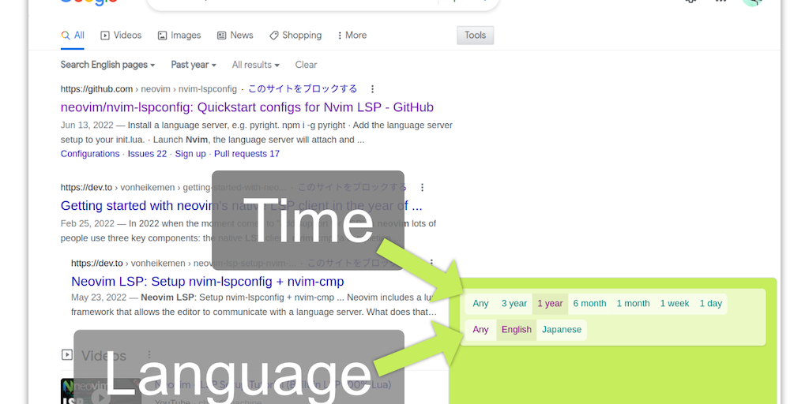The image size is (809, 404).
Task: Click the Feb 25, 2022 date text
Action: (x=87, y=223)
